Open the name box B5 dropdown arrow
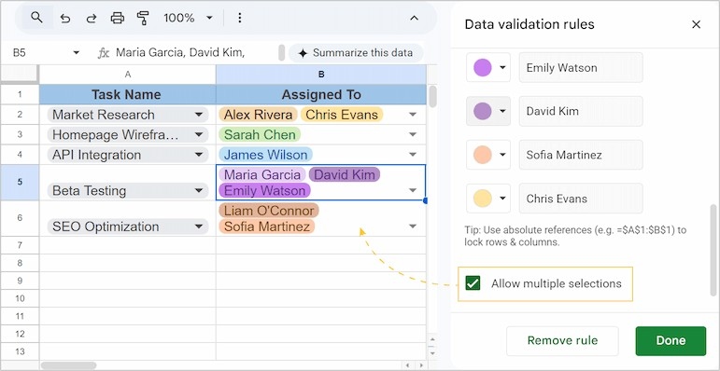The image size is (720, 371). click(x=77, y=53)
